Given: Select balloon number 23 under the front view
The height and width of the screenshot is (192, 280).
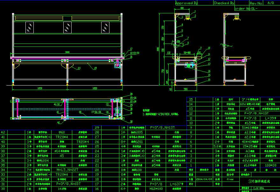Looking at the screenshot, I should coord(79,68).
